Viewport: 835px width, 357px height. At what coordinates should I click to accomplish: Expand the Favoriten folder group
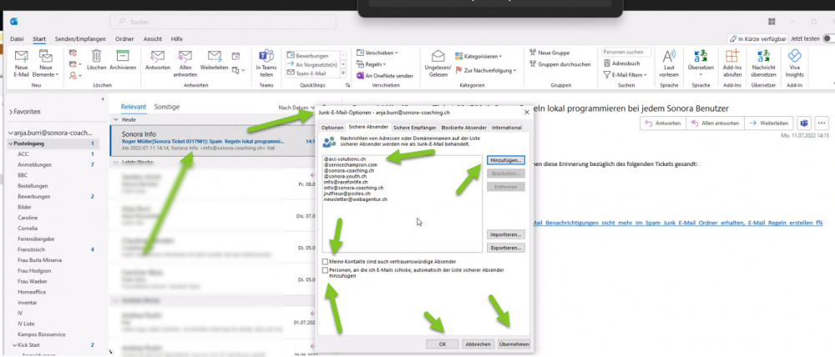11,113
